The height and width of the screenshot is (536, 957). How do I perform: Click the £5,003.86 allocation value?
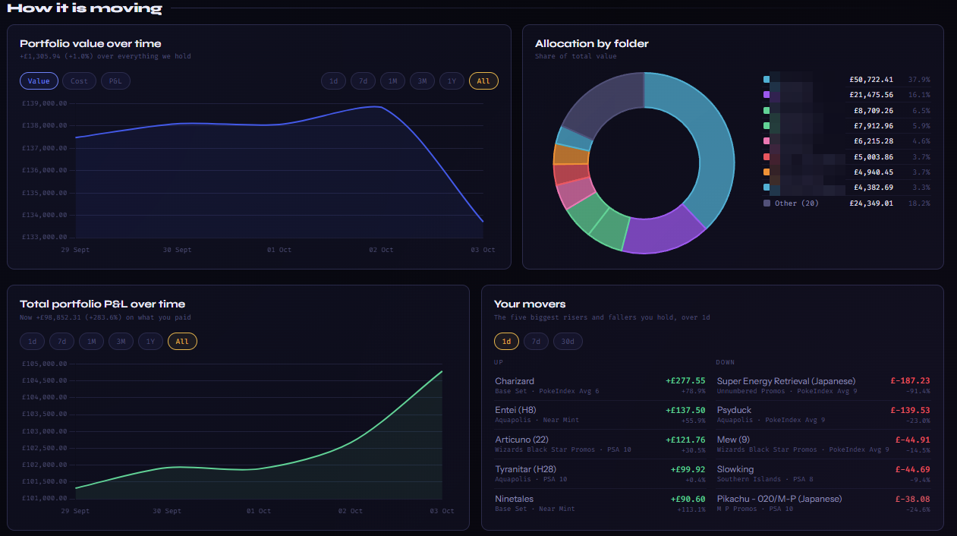[x=874, y=157]
